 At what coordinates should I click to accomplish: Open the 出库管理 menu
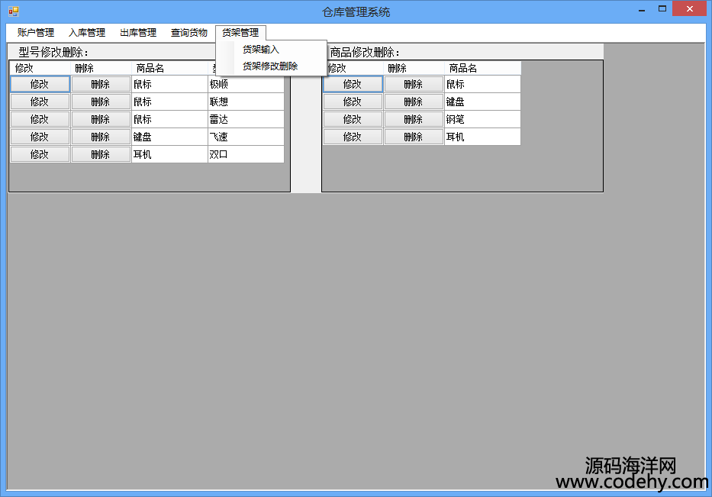(x=138, y=33)
